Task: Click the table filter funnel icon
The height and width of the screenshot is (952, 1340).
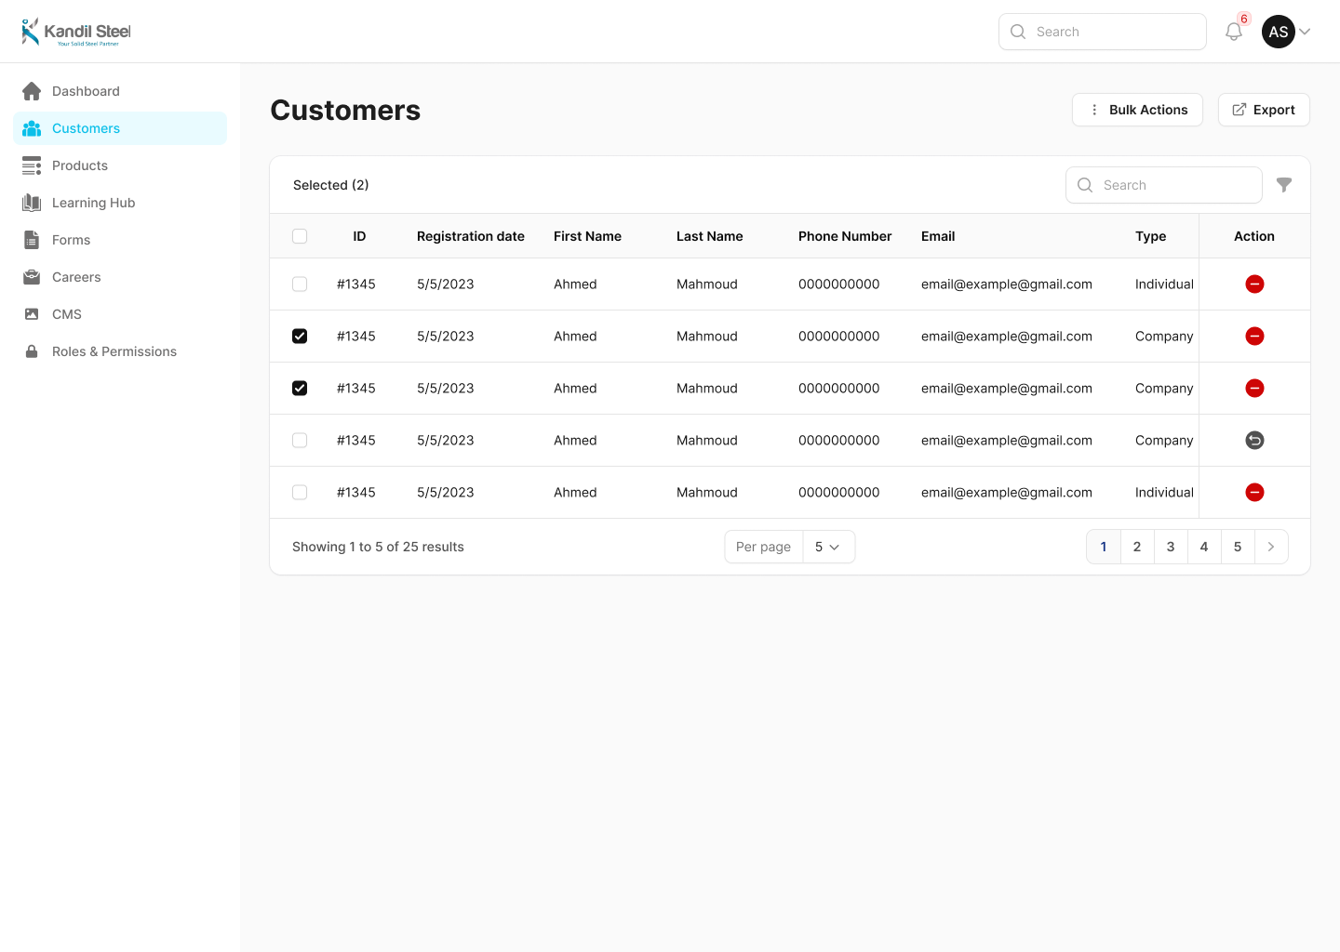Action: [1284, 185]
